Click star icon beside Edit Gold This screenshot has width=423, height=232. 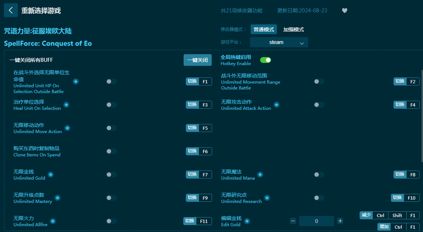(247, 221)
